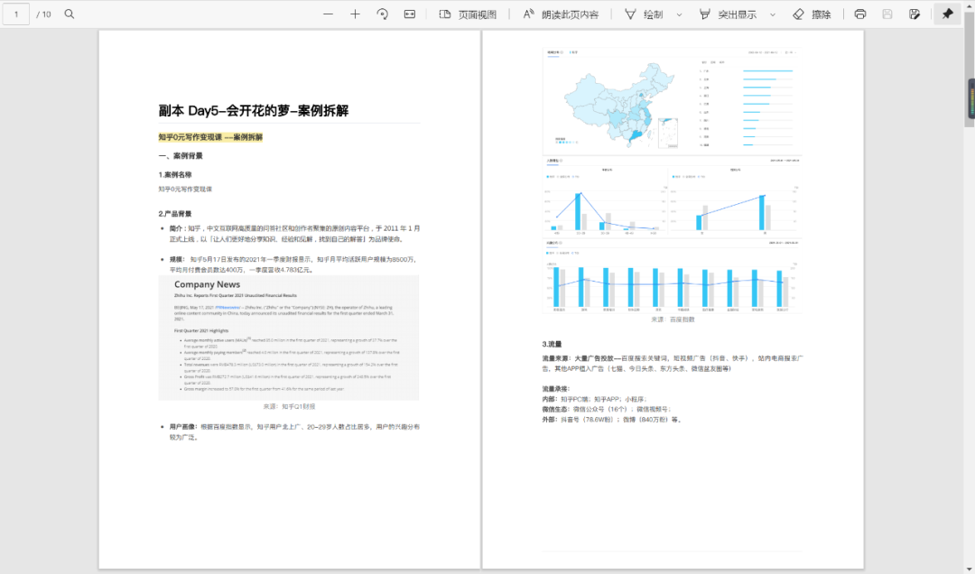Click the colored side widget at right edge
This screenshot has height=574, width=975.
tap(971, 98)
